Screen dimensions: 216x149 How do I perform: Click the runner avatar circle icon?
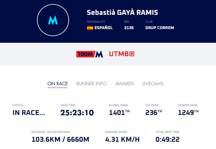pyautogui.click(x=53, y=20)
